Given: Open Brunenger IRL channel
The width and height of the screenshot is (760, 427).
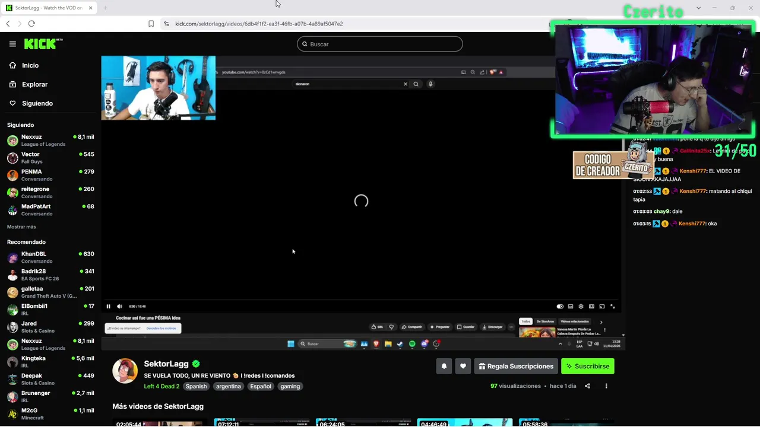Looking at the screenshot, I should pyautogui.click(x=50, y=396).
